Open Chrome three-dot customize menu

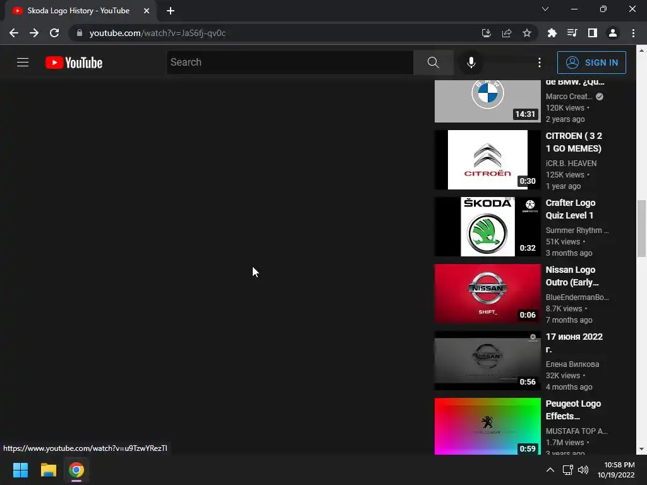click(x=633, y=33)
